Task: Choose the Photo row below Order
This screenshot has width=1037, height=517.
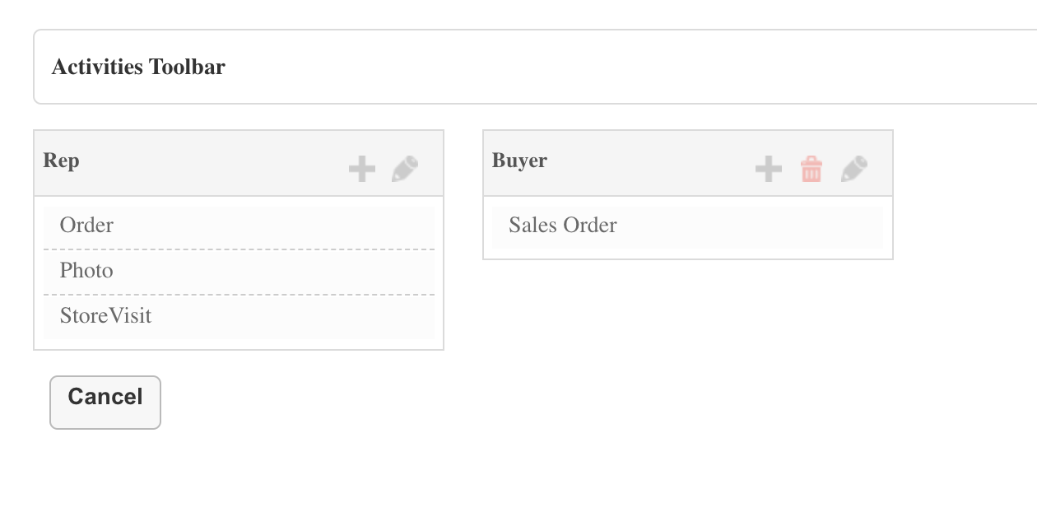Action: (239, 272)
